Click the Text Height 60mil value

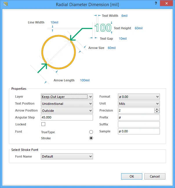coord(139,28)
